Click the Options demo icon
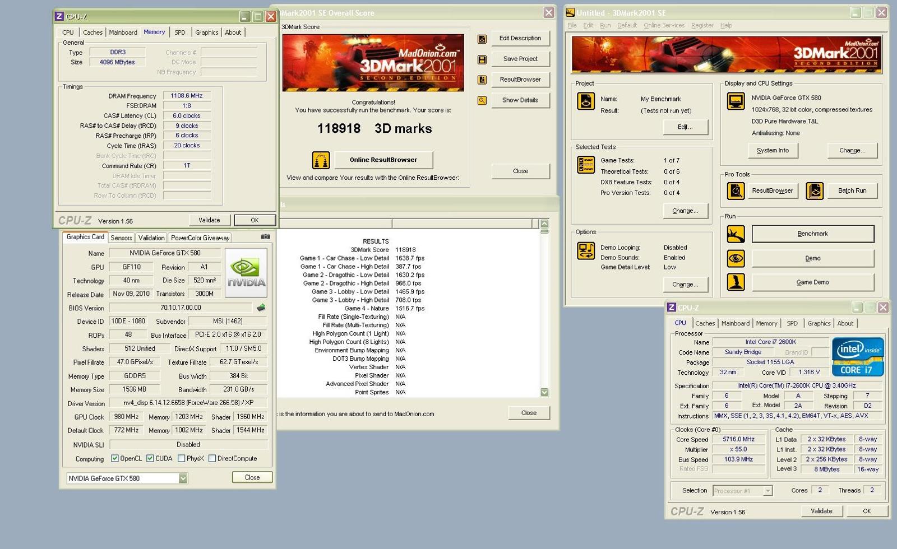This screenshot has width=897, height=549. [586, 250]
